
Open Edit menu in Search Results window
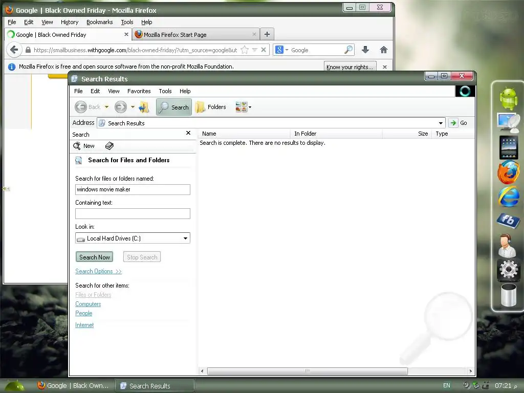(x=95, y=91)
